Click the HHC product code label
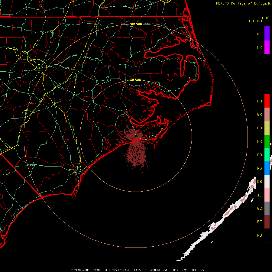Viewport: 272px width, 272px height. pos(265,18)
